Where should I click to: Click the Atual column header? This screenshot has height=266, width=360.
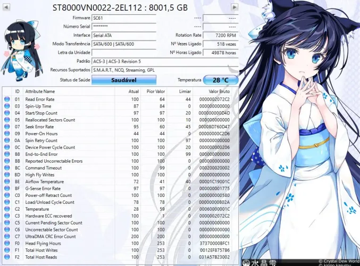[x=128, y=92]
